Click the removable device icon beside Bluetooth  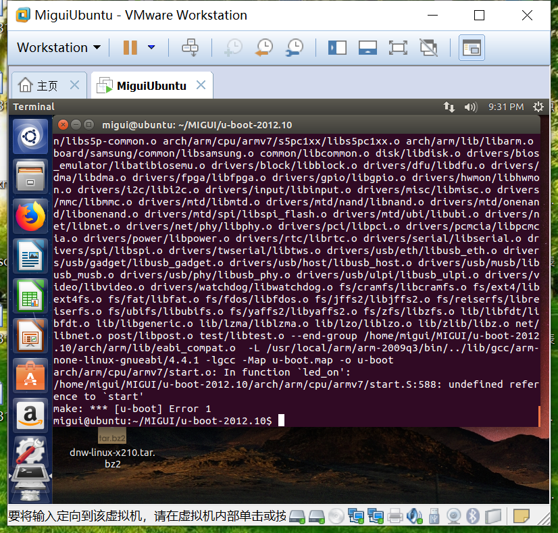(492, 516)
